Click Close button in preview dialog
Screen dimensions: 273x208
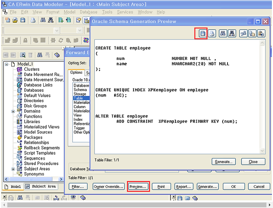tap(253, 161)
